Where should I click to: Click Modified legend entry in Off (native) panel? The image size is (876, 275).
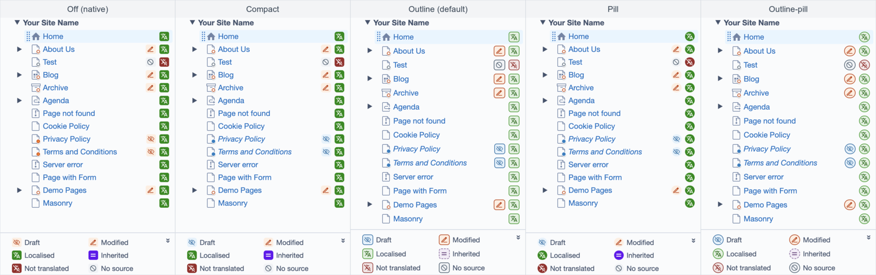108,242
